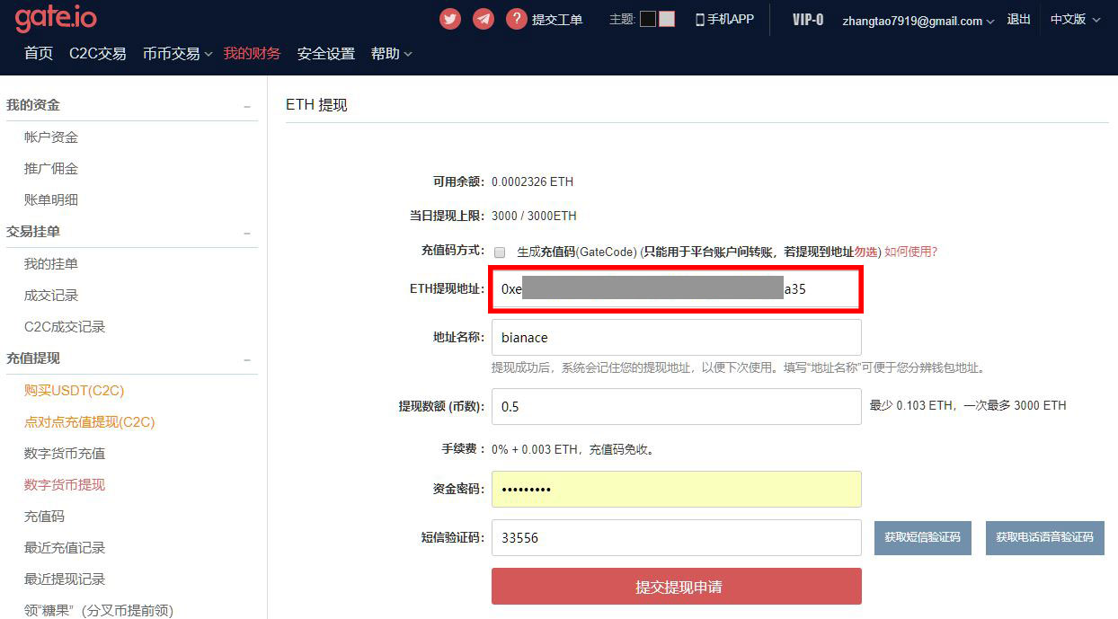Open 领"糖果" (分叉币提前领) sidebar link
This screenshot has width=1118, height=619.
tap(99, 611)
